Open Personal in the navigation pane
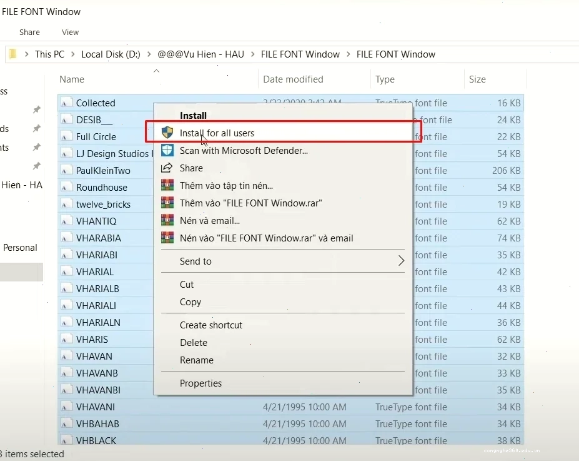The height and width of the screenshot is (461, 579). (21, 248)
